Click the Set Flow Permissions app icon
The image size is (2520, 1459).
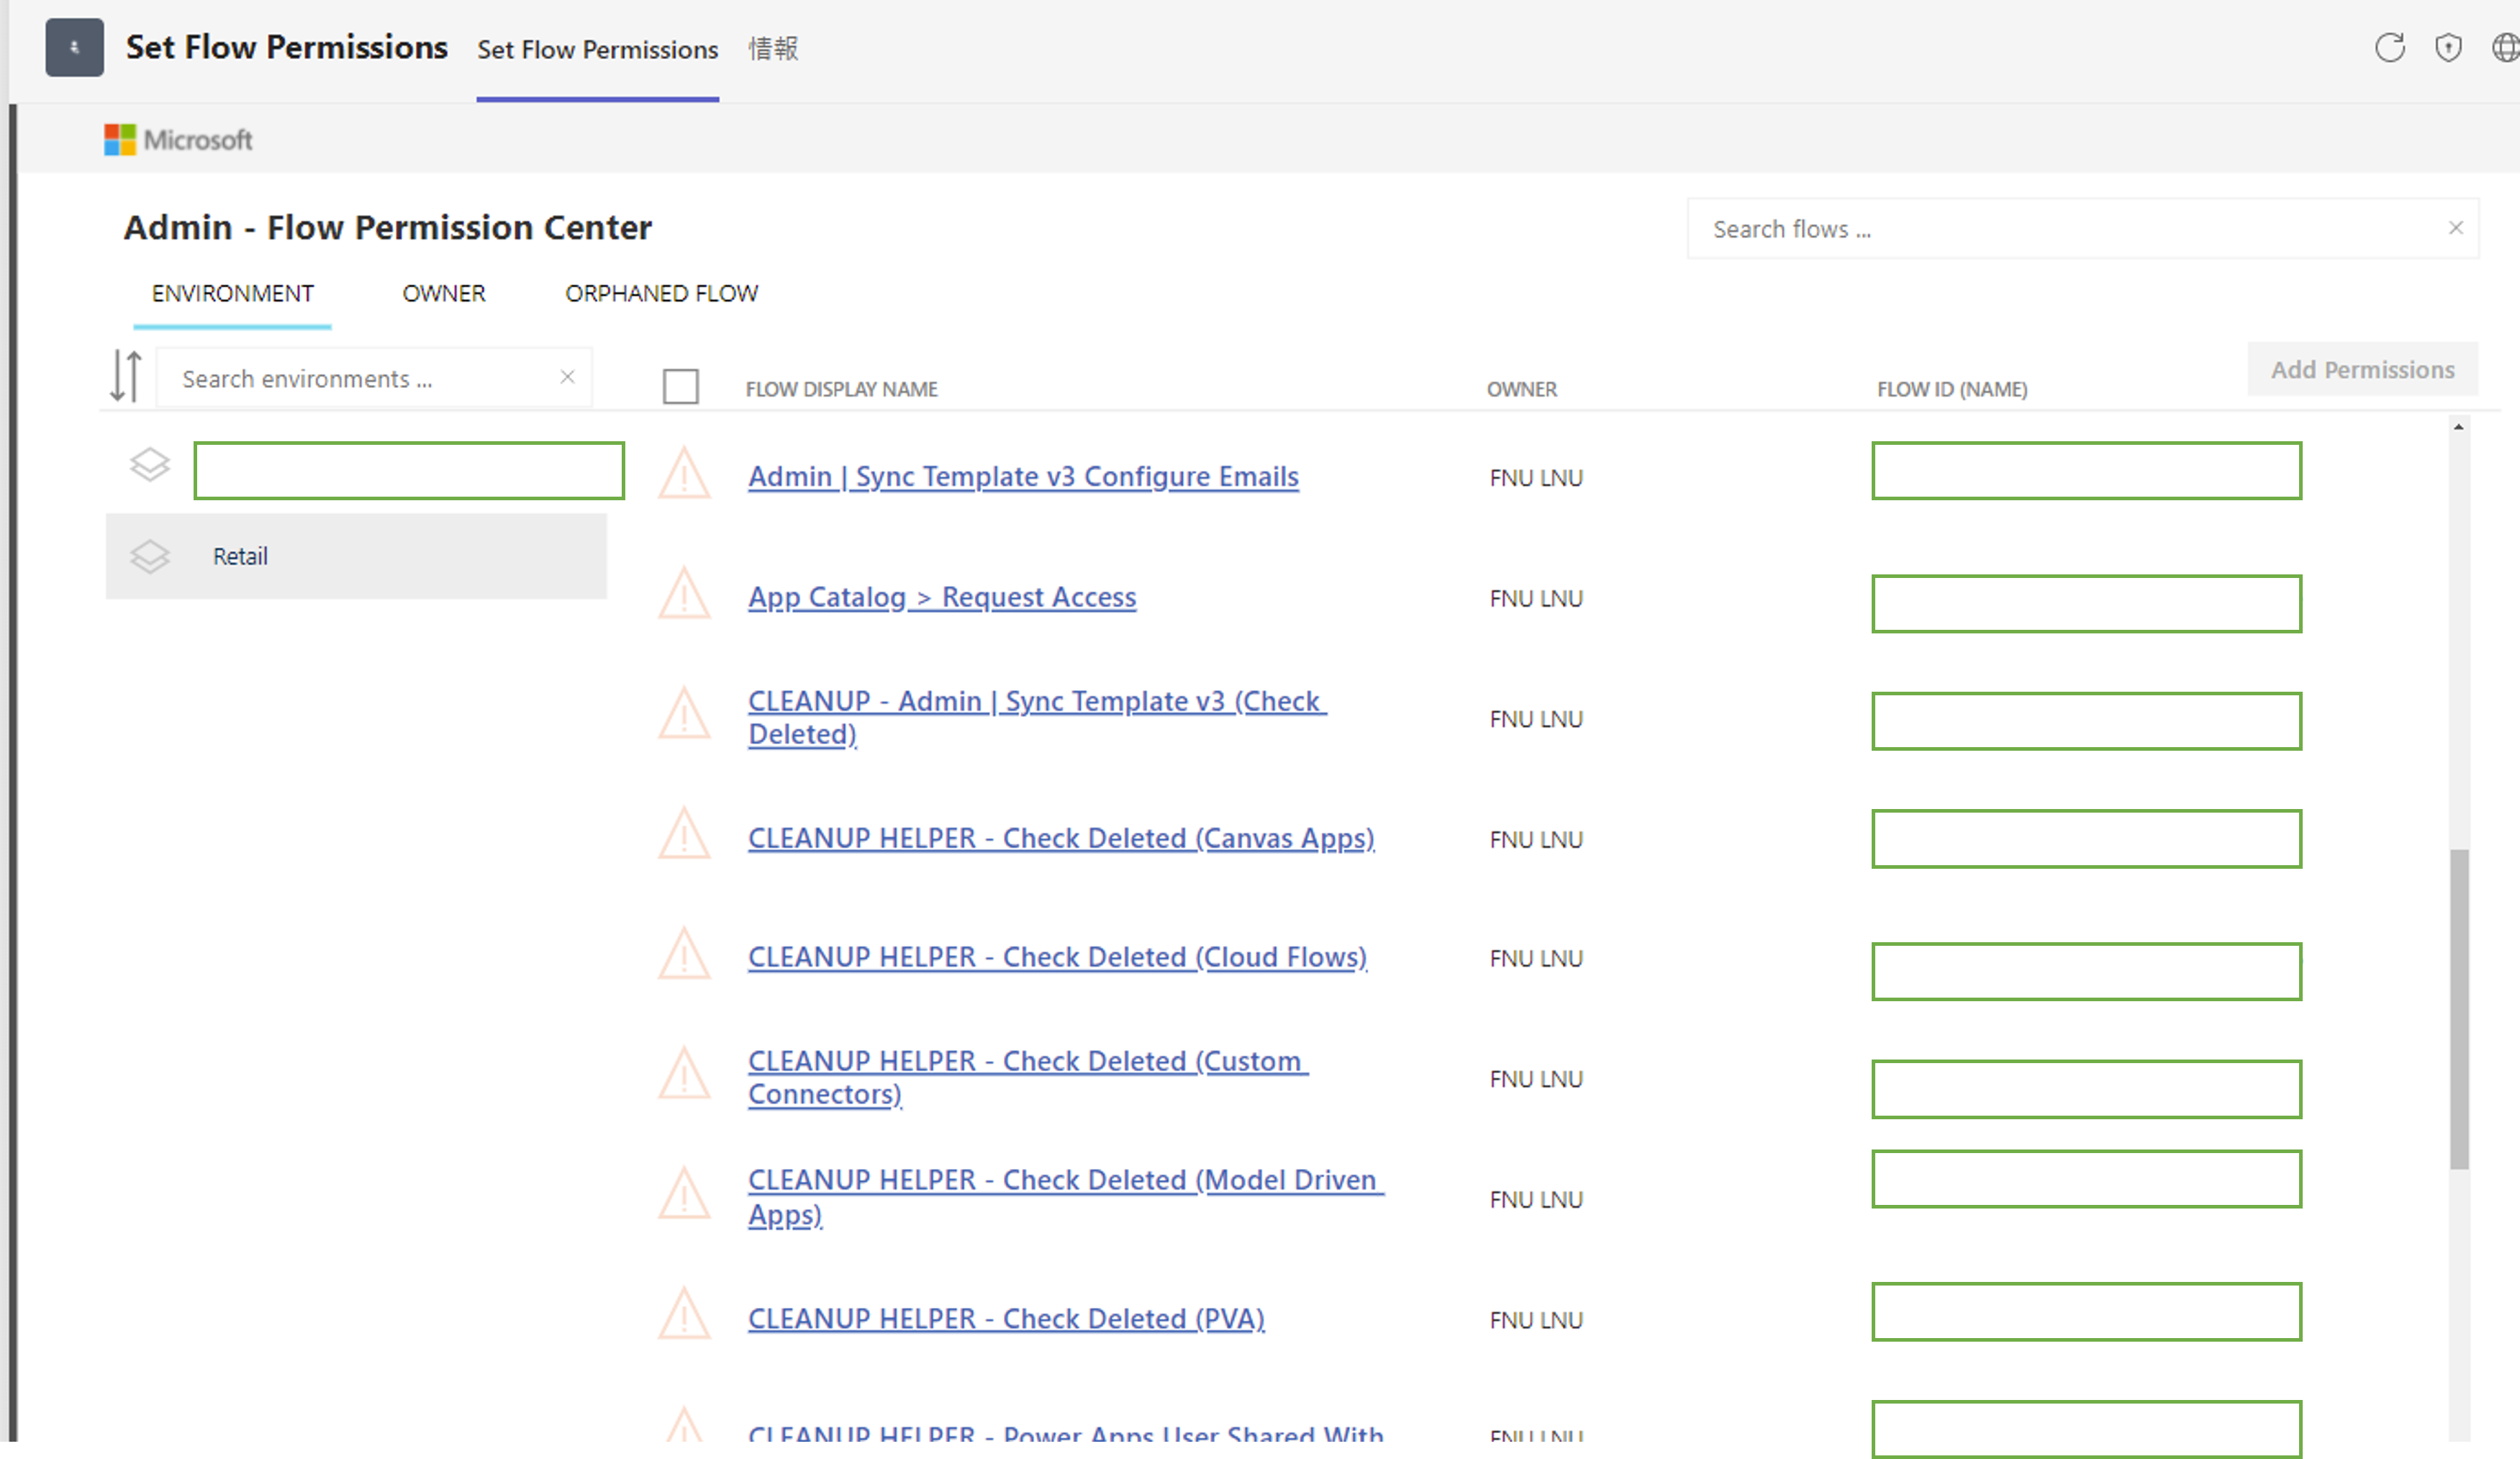tap(74, 47)
